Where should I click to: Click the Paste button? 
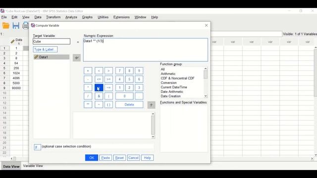tap(106, 158)
